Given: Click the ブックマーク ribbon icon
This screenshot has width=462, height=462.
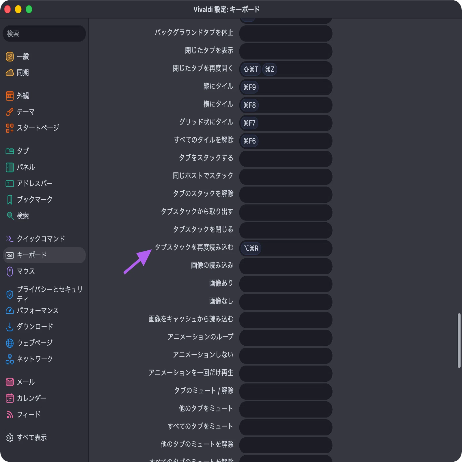Looking at the screenshot, I should [10, 200].
